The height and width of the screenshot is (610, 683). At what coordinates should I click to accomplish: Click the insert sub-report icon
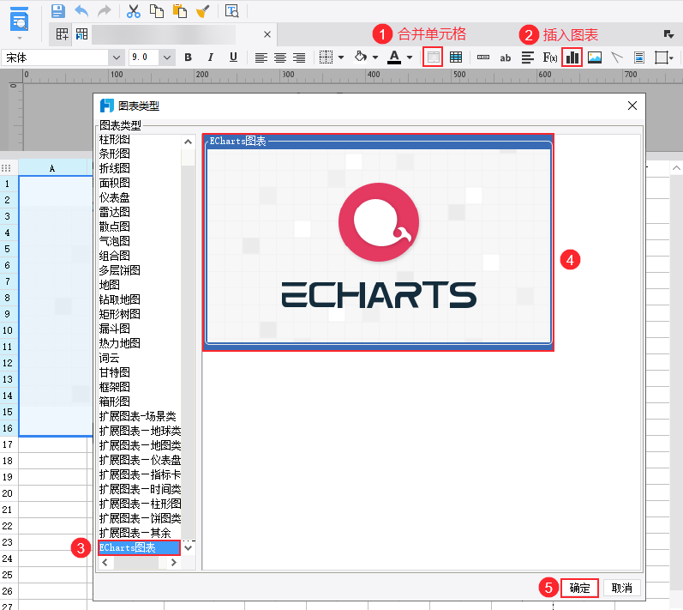pyautogui.click(x=639, y=57)
